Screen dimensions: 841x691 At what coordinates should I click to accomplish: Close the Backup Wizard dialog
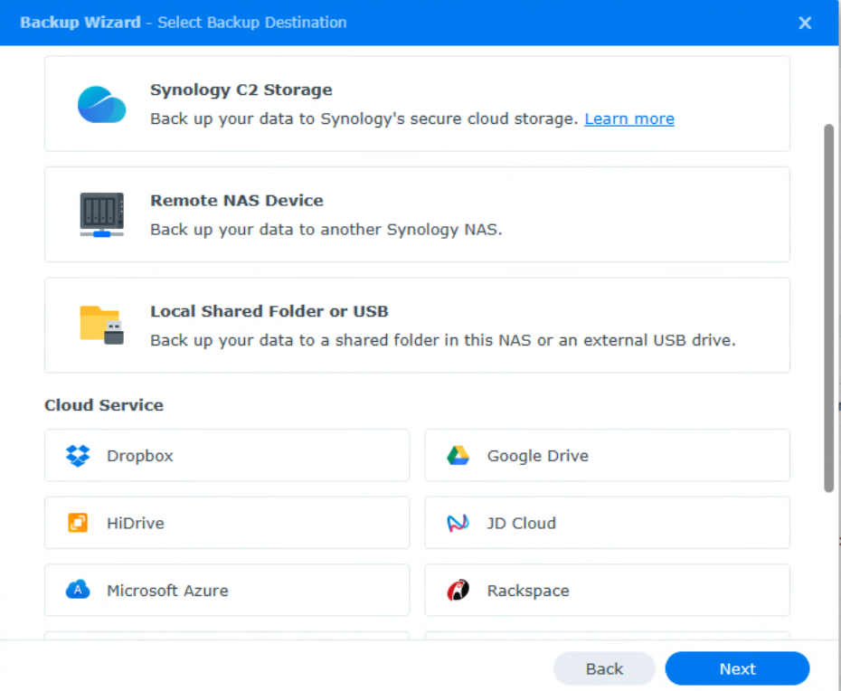[x=805, y=23]
